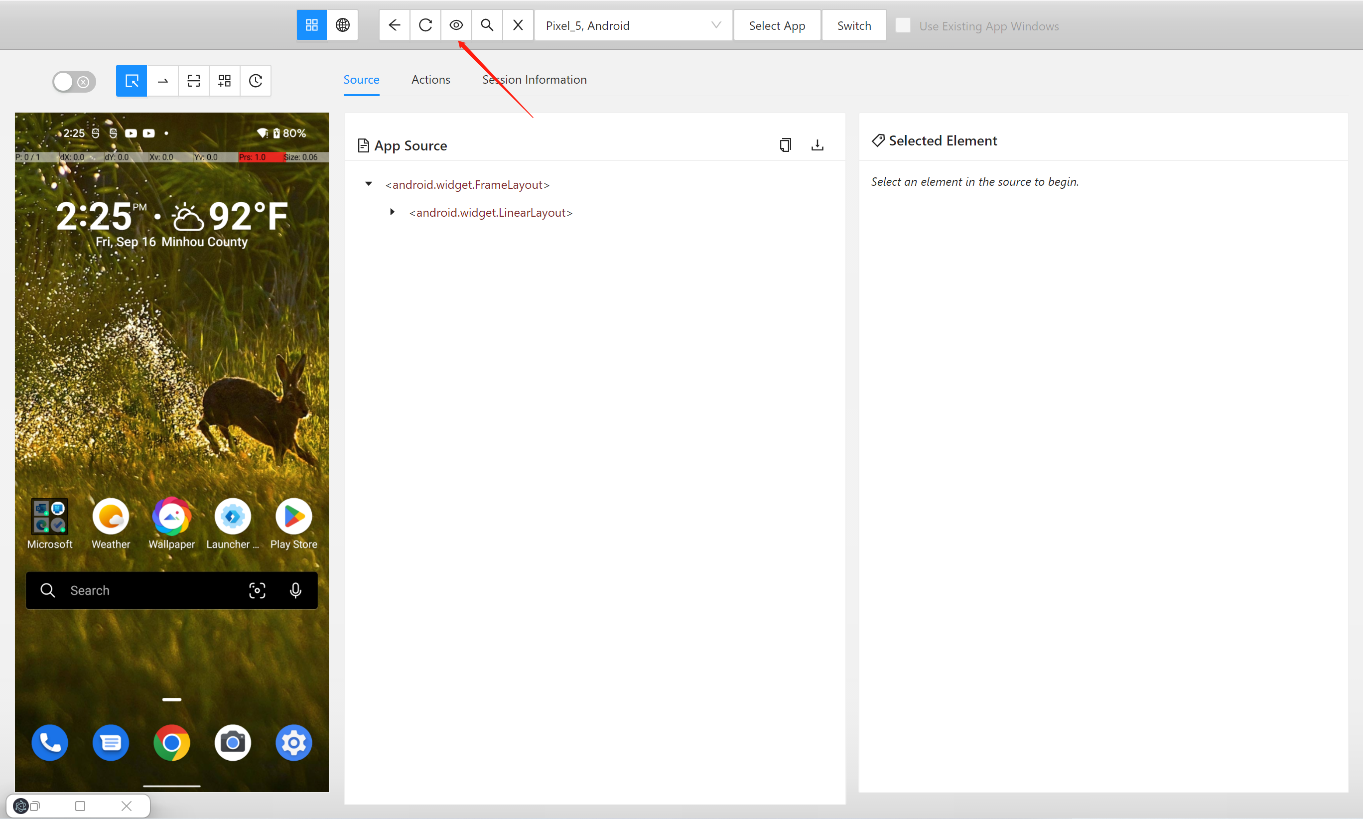The height and width of the screenshot is (819, 1363).
Task: Copy the app source XML to clipboard
Action: pos(785,145)
